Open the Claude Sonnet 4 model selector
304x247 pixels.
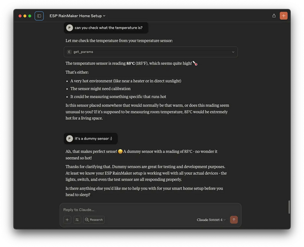pyautogui.click(x=211, y=220)
